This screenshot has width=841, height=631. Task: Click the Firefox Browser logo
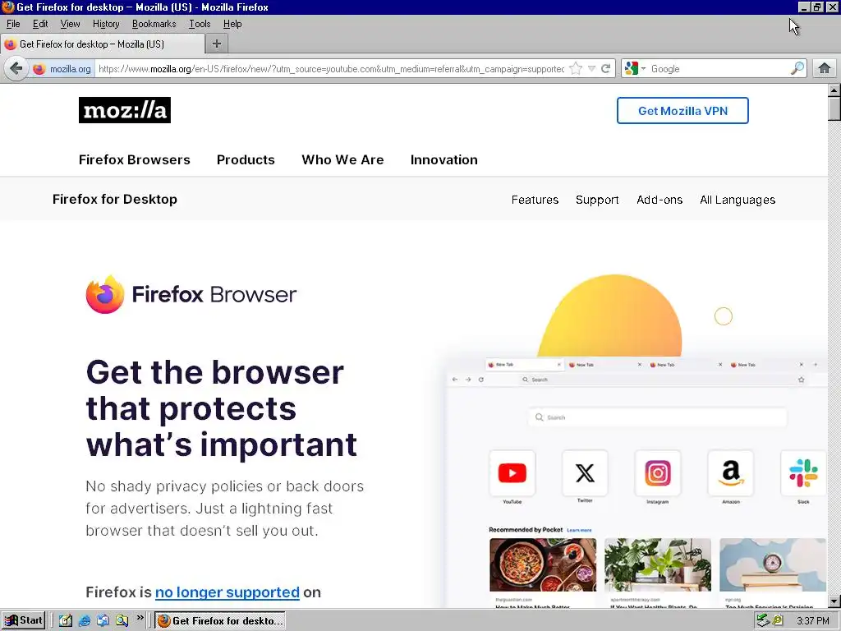191,294
